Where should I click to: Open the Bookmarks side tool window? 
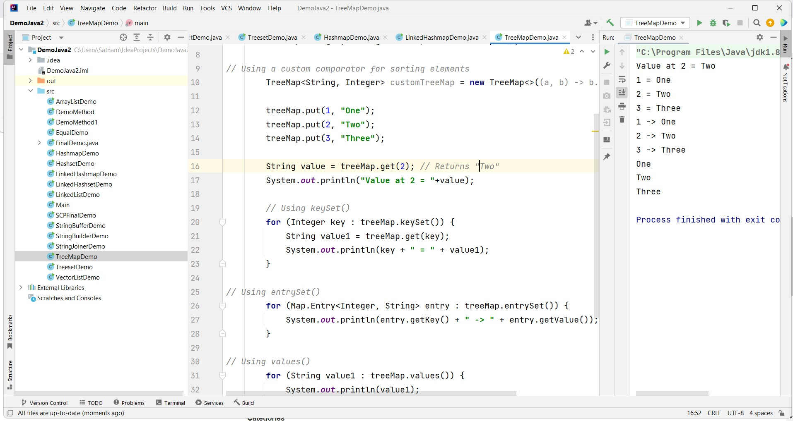point(10,332)
